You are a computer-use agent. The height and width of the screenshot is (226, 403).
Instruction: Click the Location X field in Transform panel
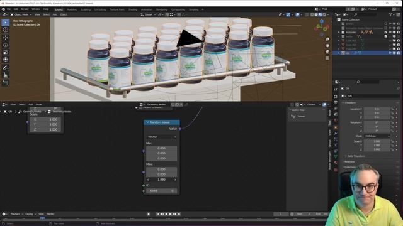(377, 109)
